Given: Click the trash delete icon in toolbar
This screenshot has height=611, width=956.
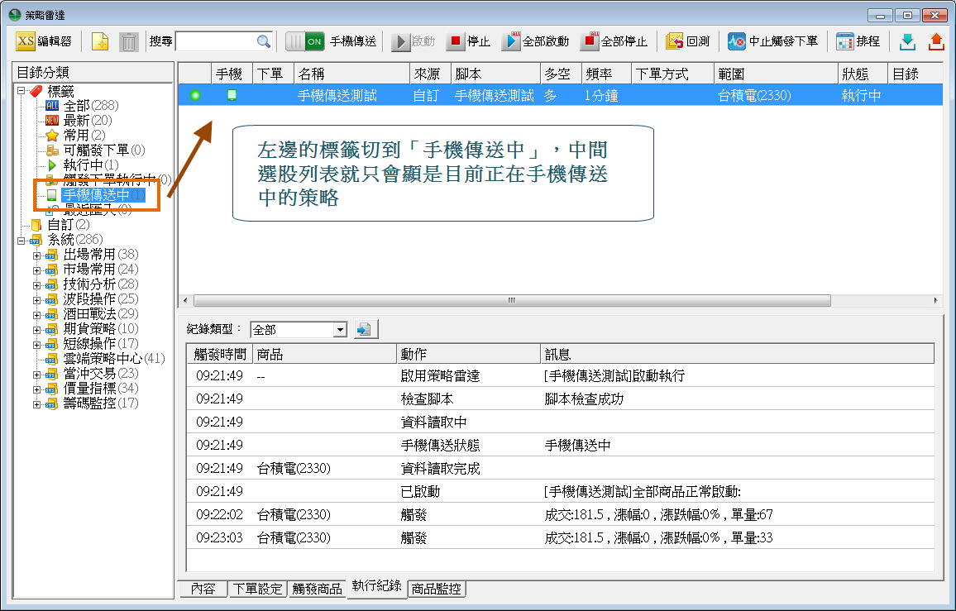Looking at the screenshot, I should [x=129, y=41].
